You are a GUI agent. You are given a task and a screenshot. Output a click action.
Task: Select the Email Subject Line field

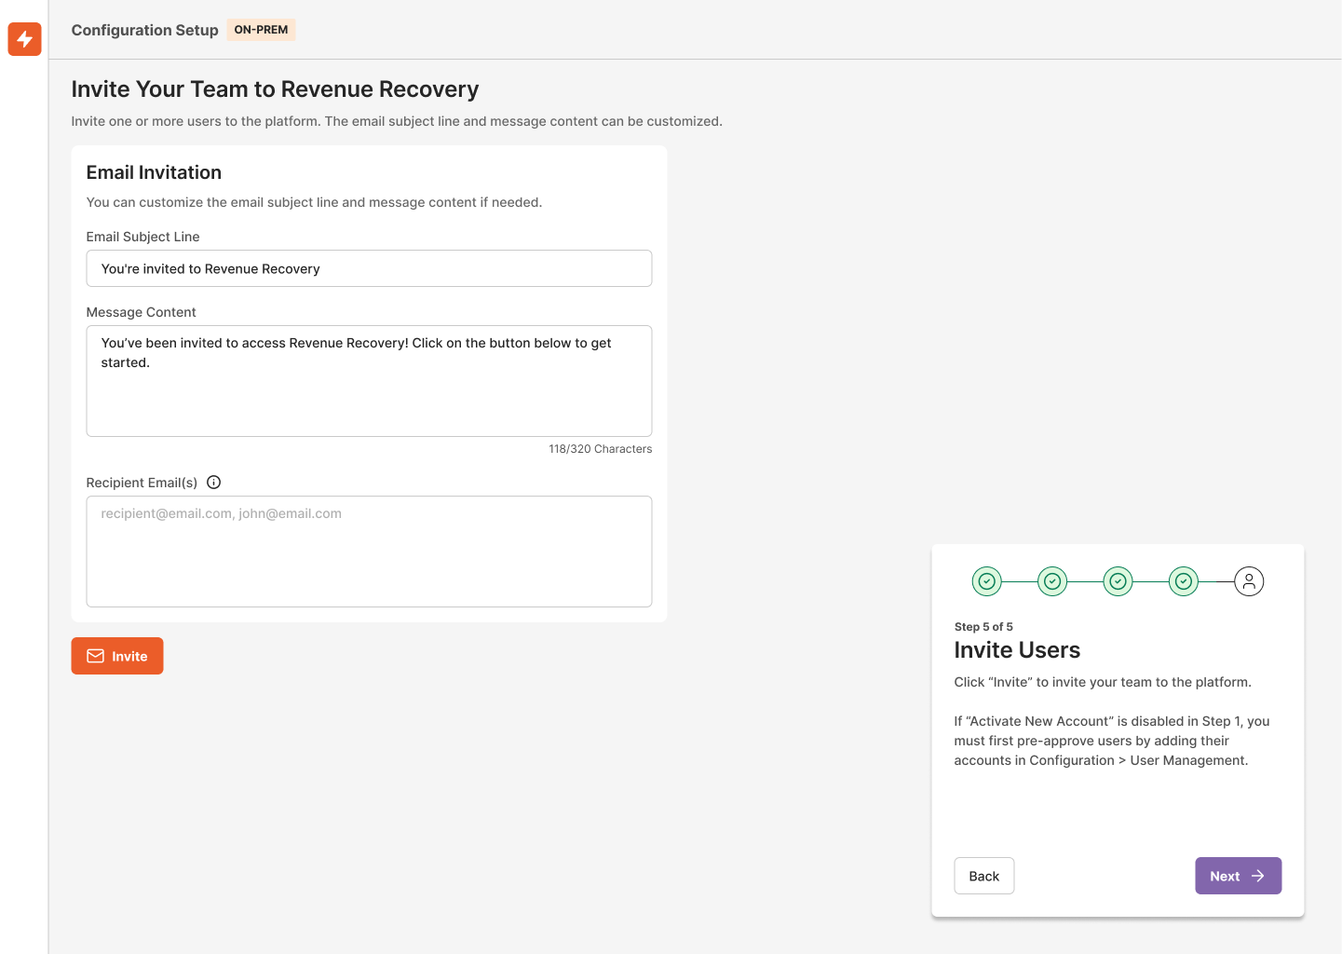tap(369, 268)
